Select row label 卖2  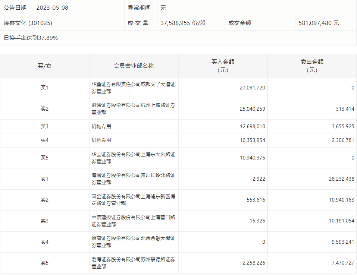45,200
